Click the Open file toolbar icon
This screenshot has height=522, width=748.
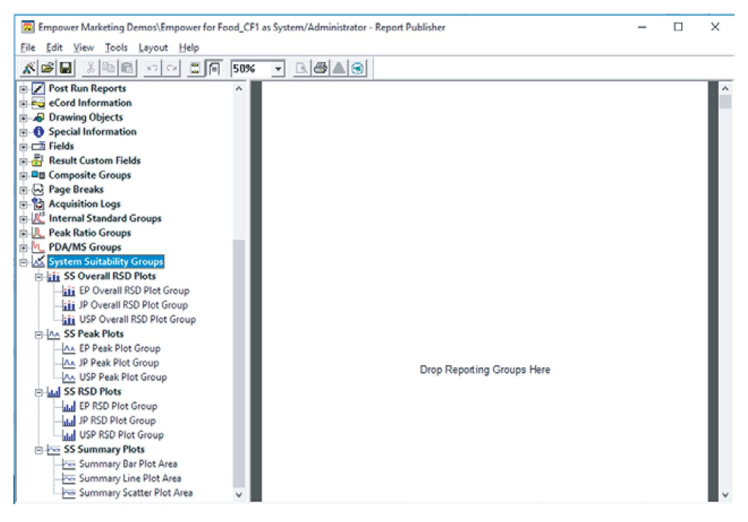pyautogui.click(x=47, y=68)
